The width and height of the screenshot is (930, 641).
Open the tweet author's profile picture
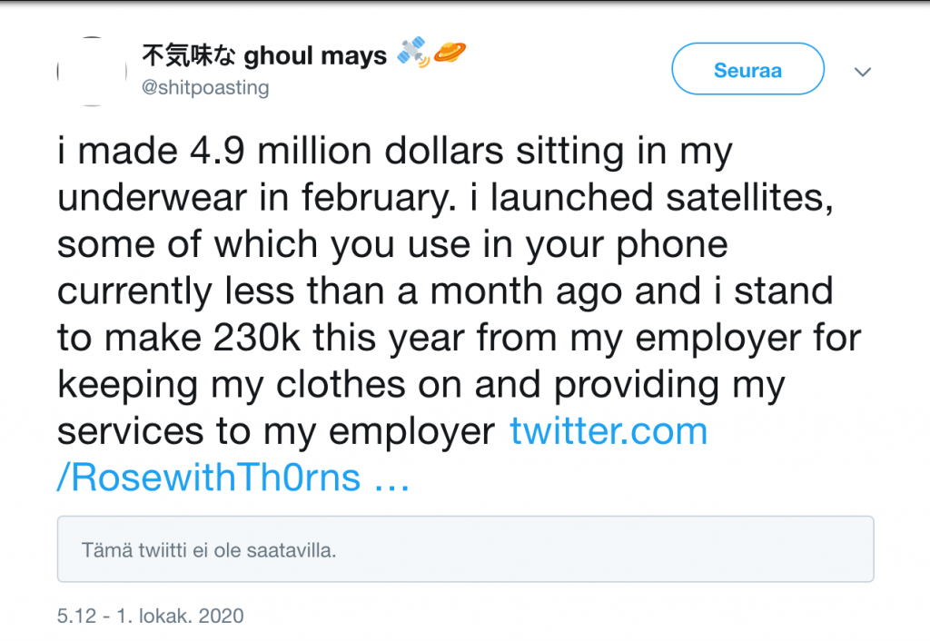coord(92,72)
